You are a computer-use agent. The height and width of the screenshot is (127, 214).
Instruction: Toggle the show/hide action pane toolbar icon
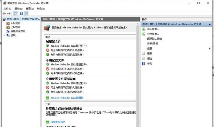26,13
